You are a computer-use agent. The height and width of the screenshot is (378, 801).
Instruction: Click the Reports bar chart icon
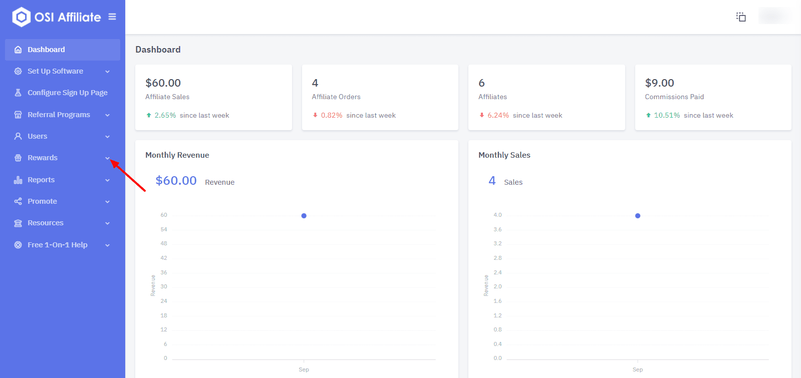[x=18, y=180]
